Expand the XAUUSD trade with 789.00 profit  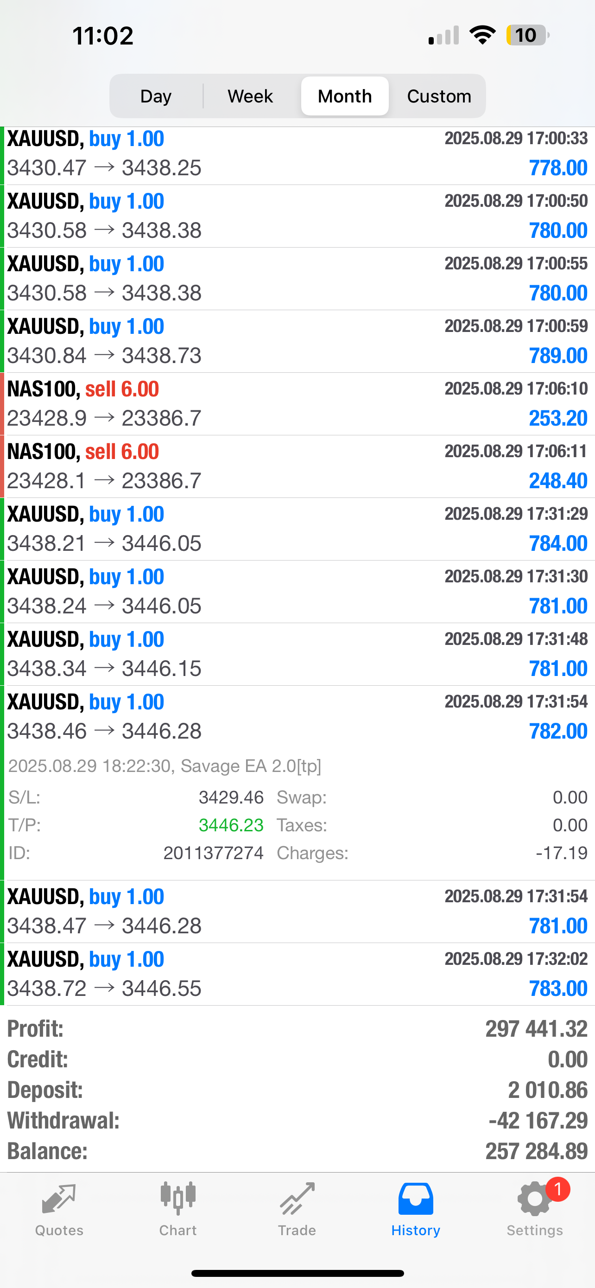click(x=297, y=342)
